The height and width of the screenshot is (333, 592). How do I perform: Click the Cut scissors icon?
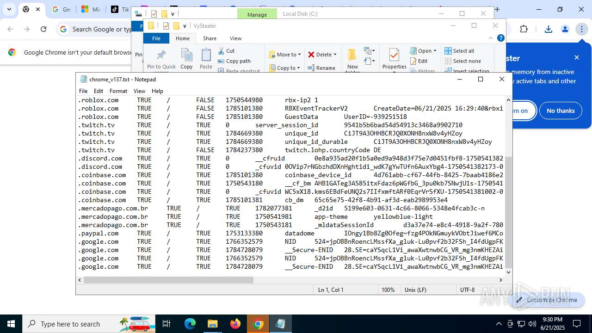[226, 51]
